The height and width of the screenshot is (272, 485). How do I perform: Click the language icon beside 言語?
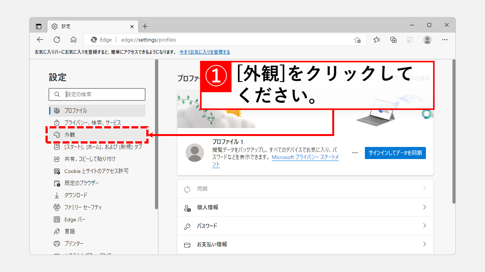(x=57, y=231)
